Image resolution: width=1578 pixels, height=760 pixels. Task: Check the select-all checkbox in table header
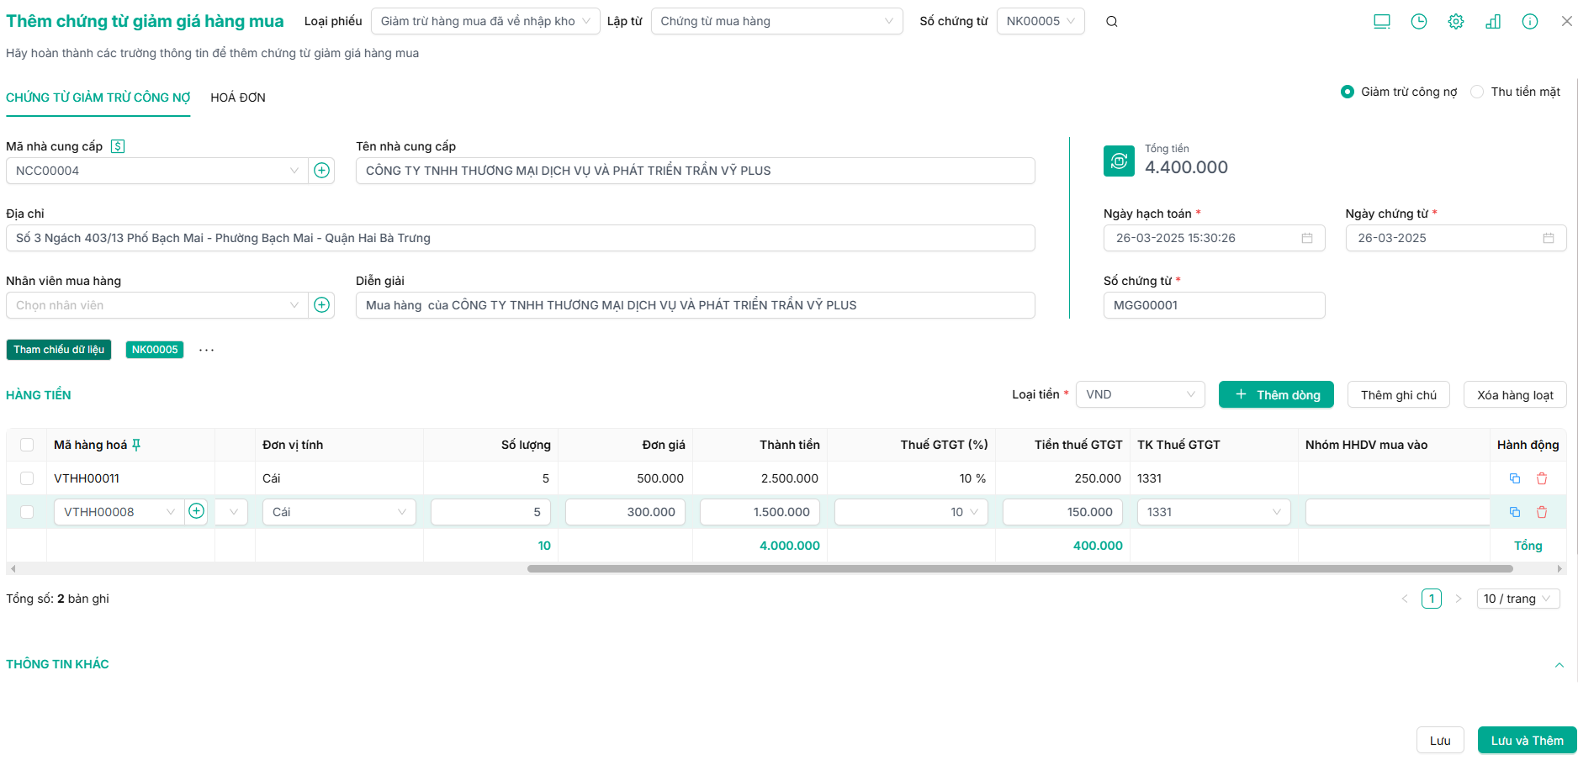(x=27, y=445)
